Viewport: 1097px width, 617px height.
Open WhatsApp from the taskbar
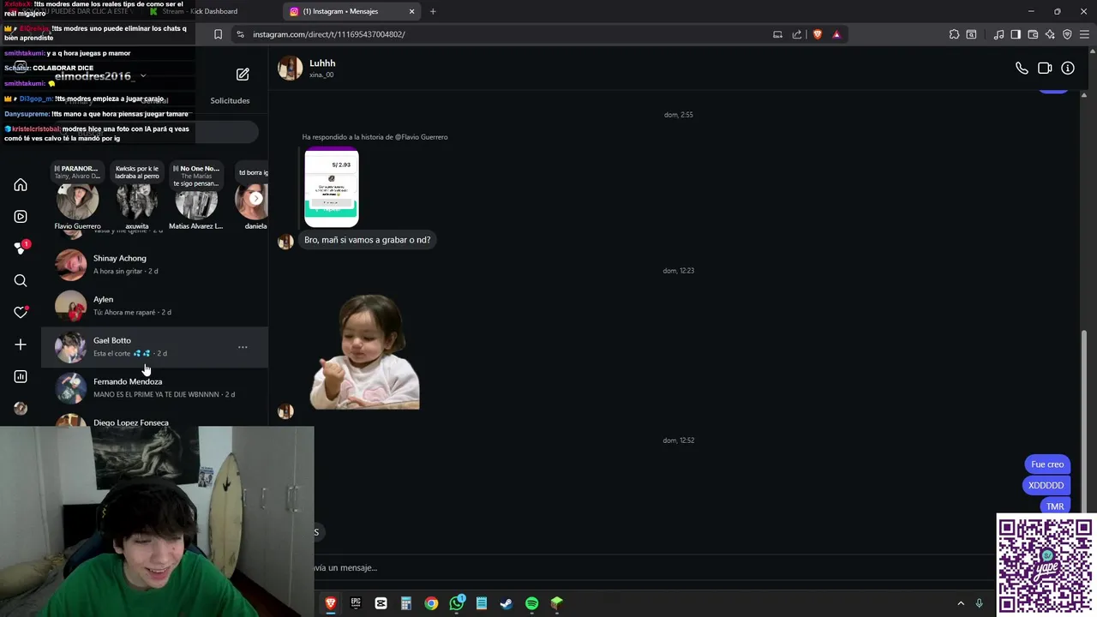tap(457, 603)
